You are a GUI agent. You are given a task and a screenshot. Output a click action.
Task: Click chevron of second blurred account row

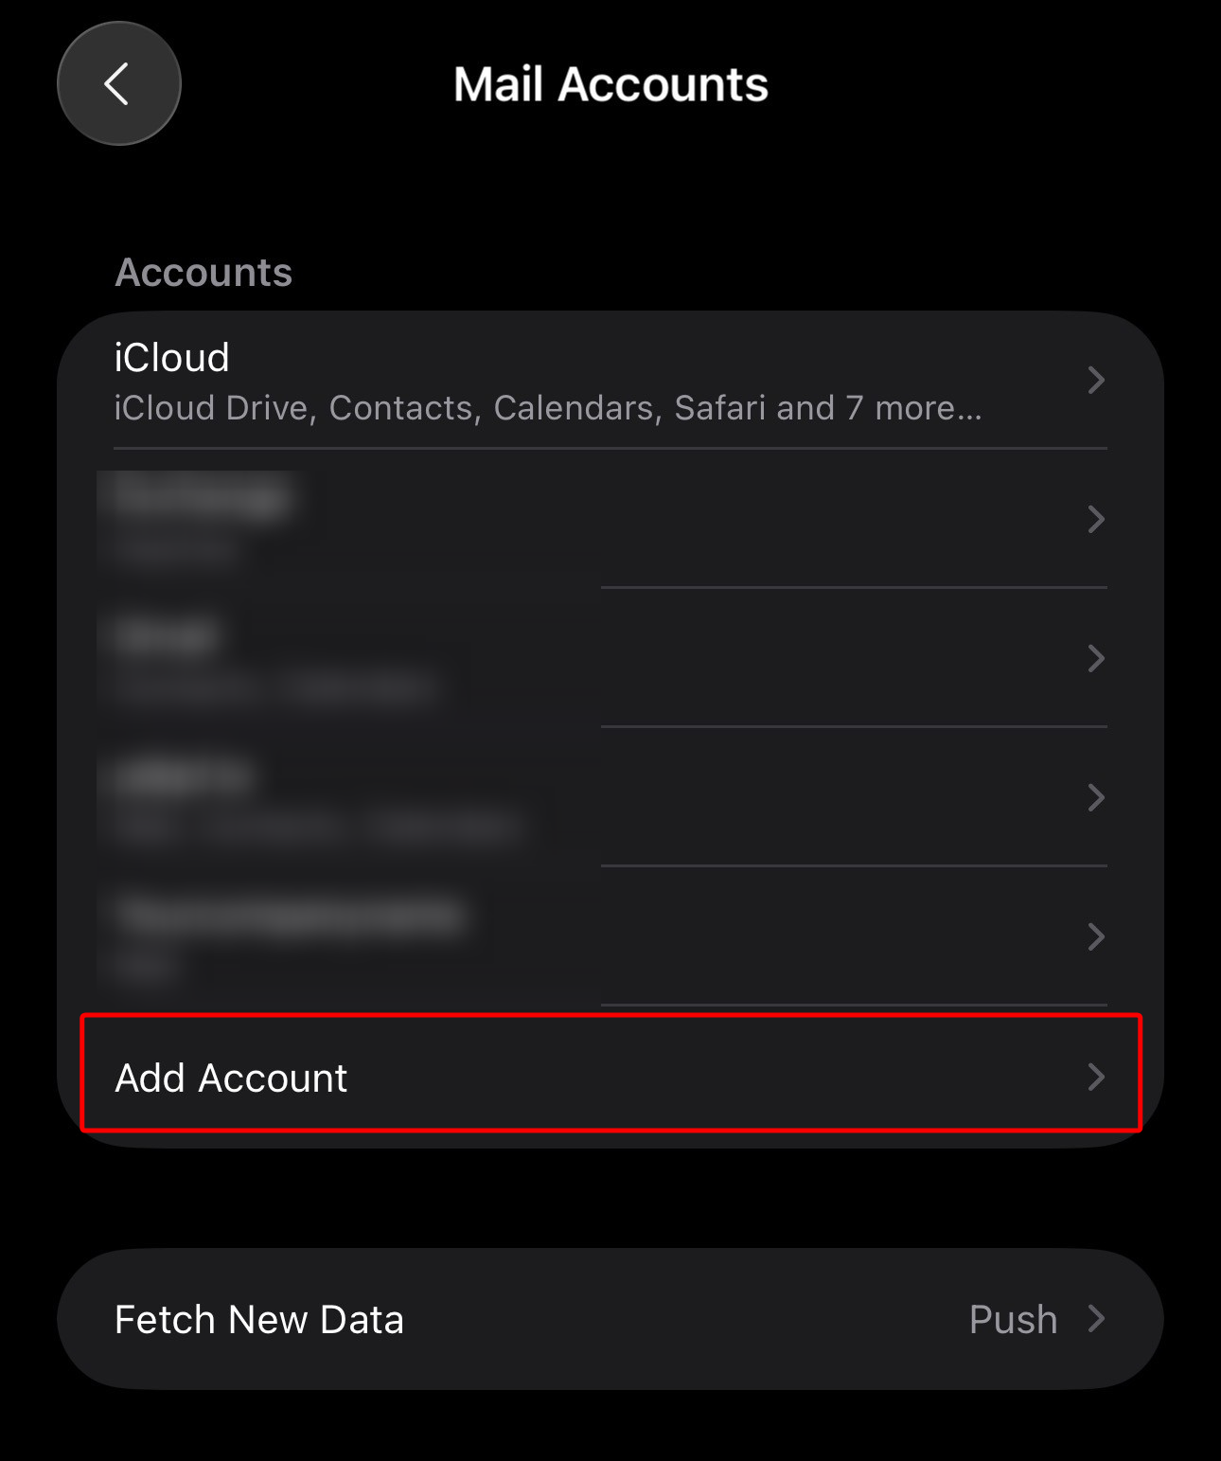1096,658
